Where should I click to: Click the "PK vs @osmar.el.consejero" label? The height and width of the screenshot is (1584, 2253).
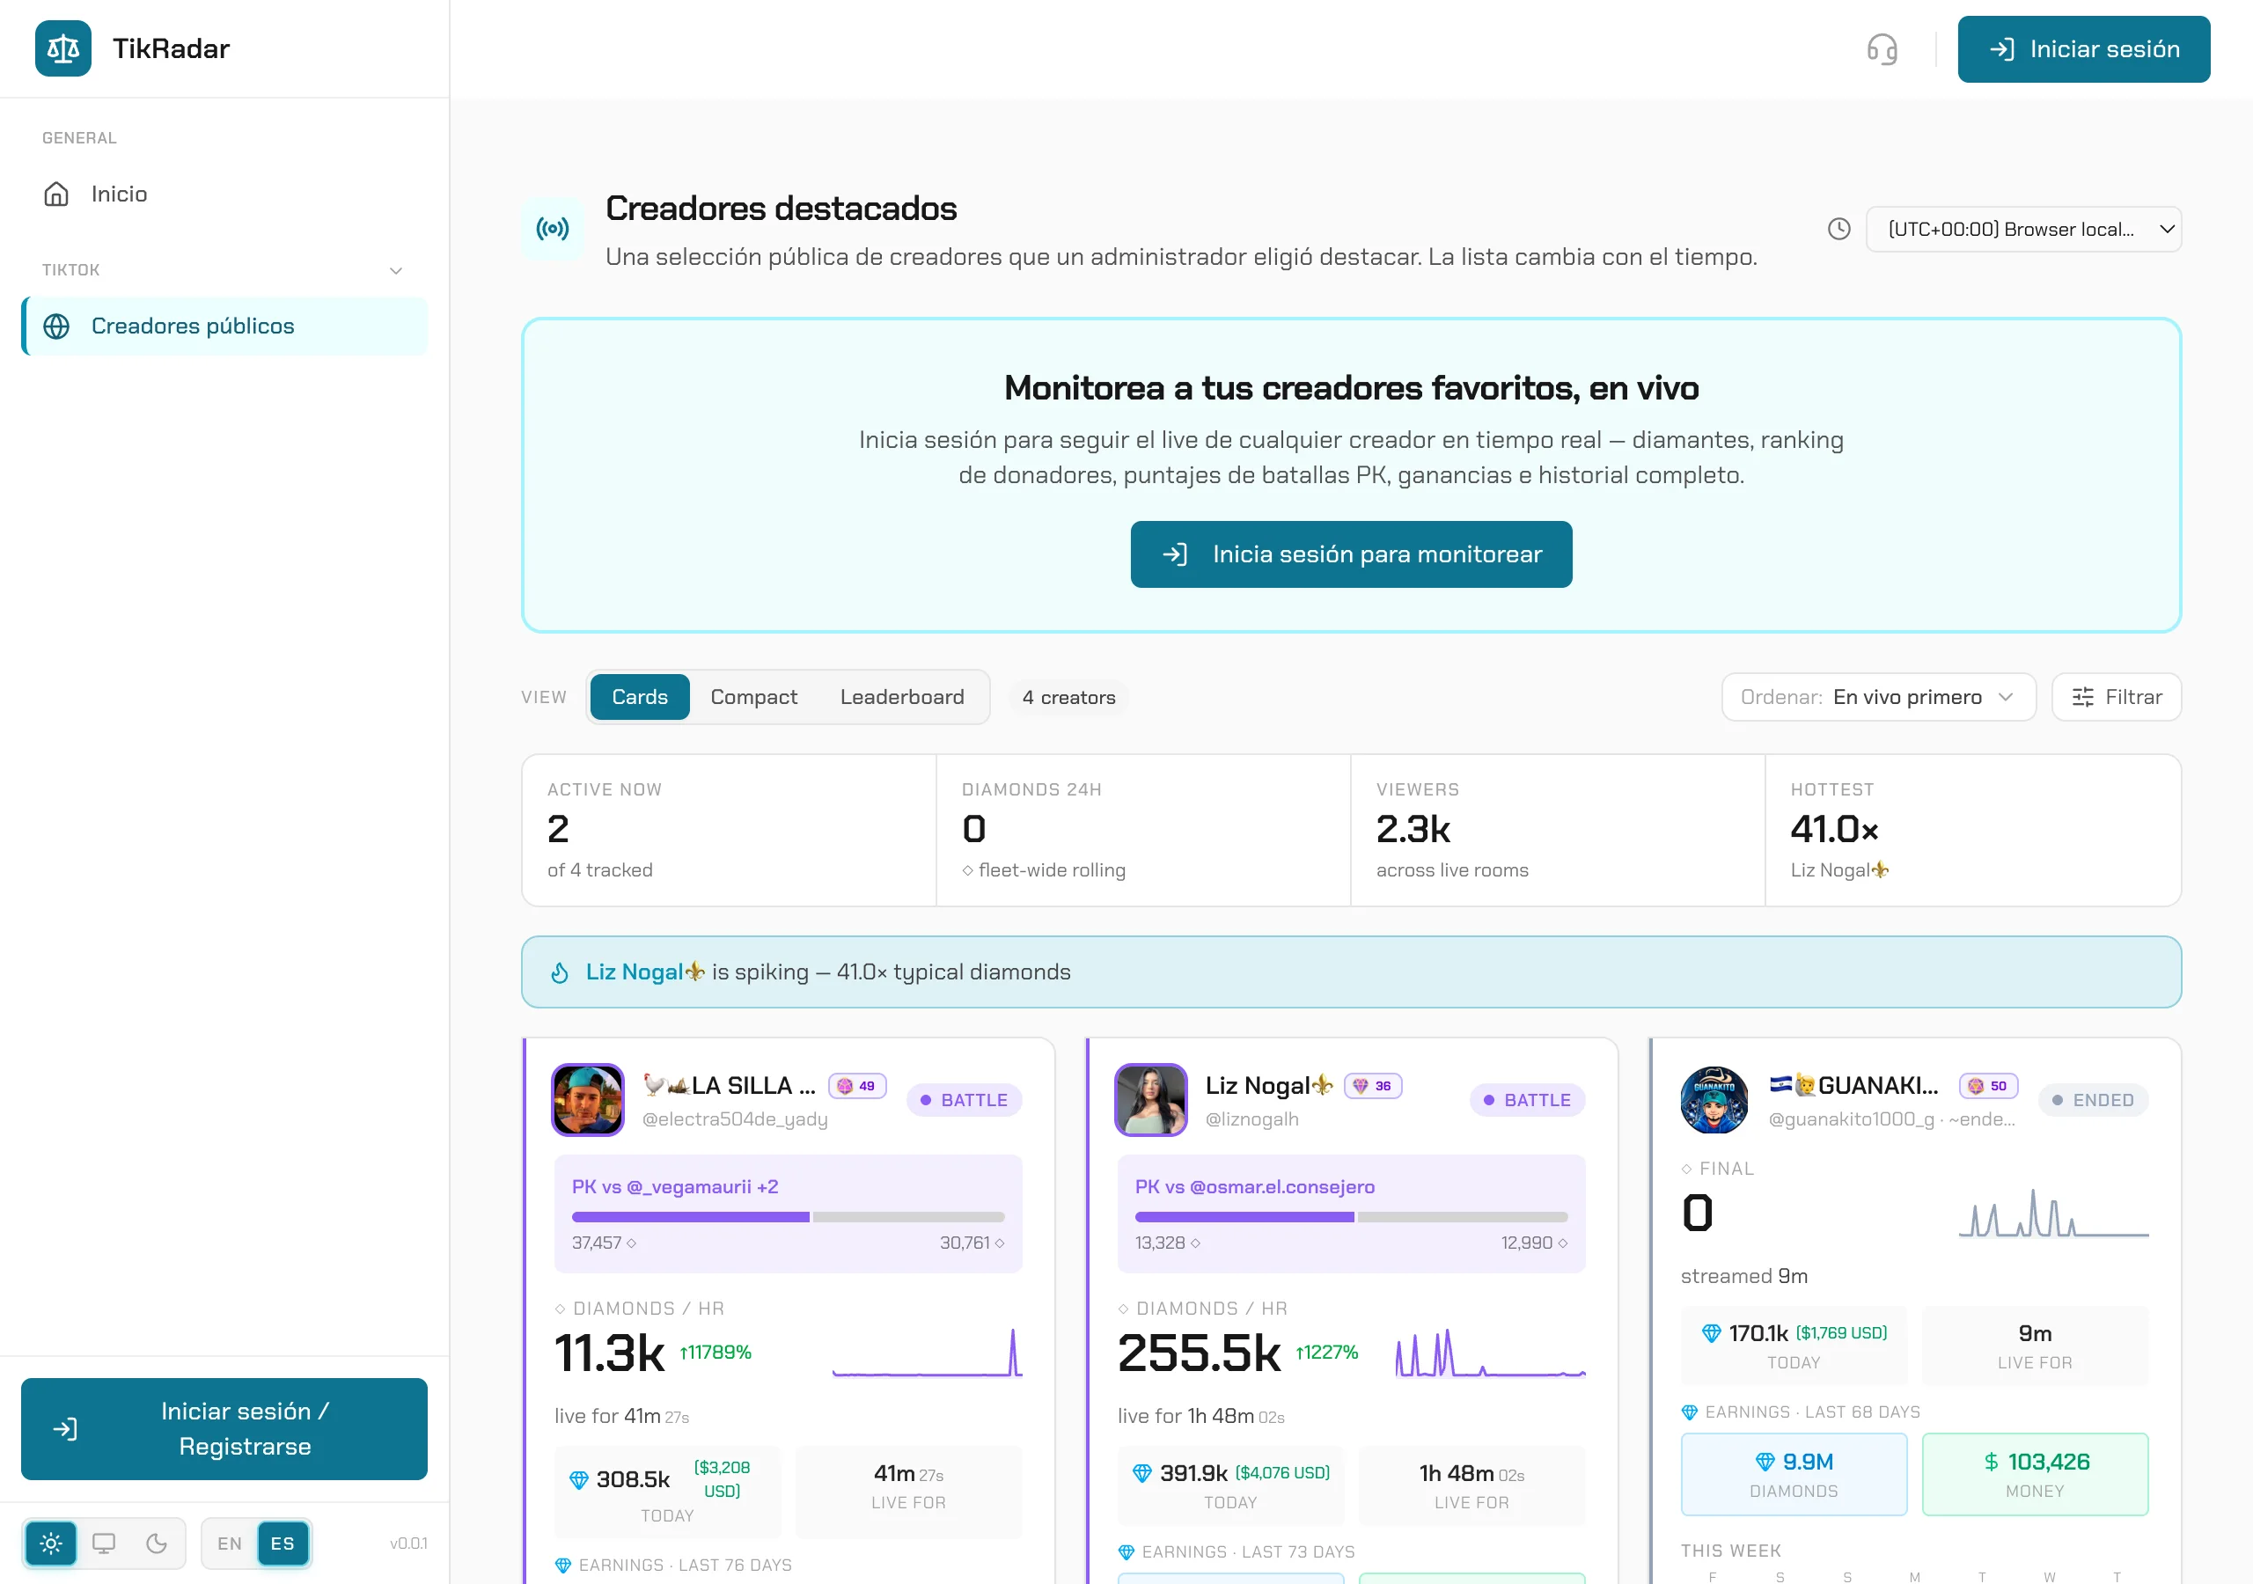(x=1255, y=1186)
